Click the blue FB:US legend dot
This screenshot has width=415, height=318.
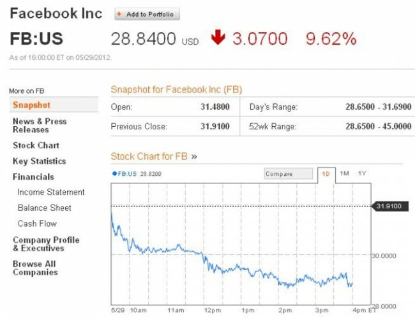tap(114, 173)
